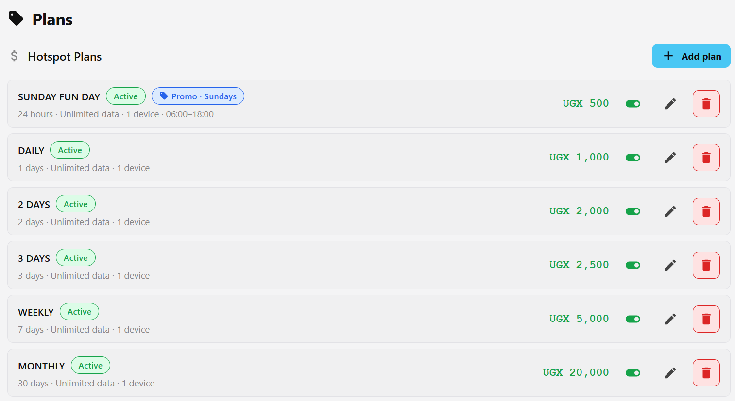
Task: Disable the WEEKLY plan toggle
Action: point(633,319)
